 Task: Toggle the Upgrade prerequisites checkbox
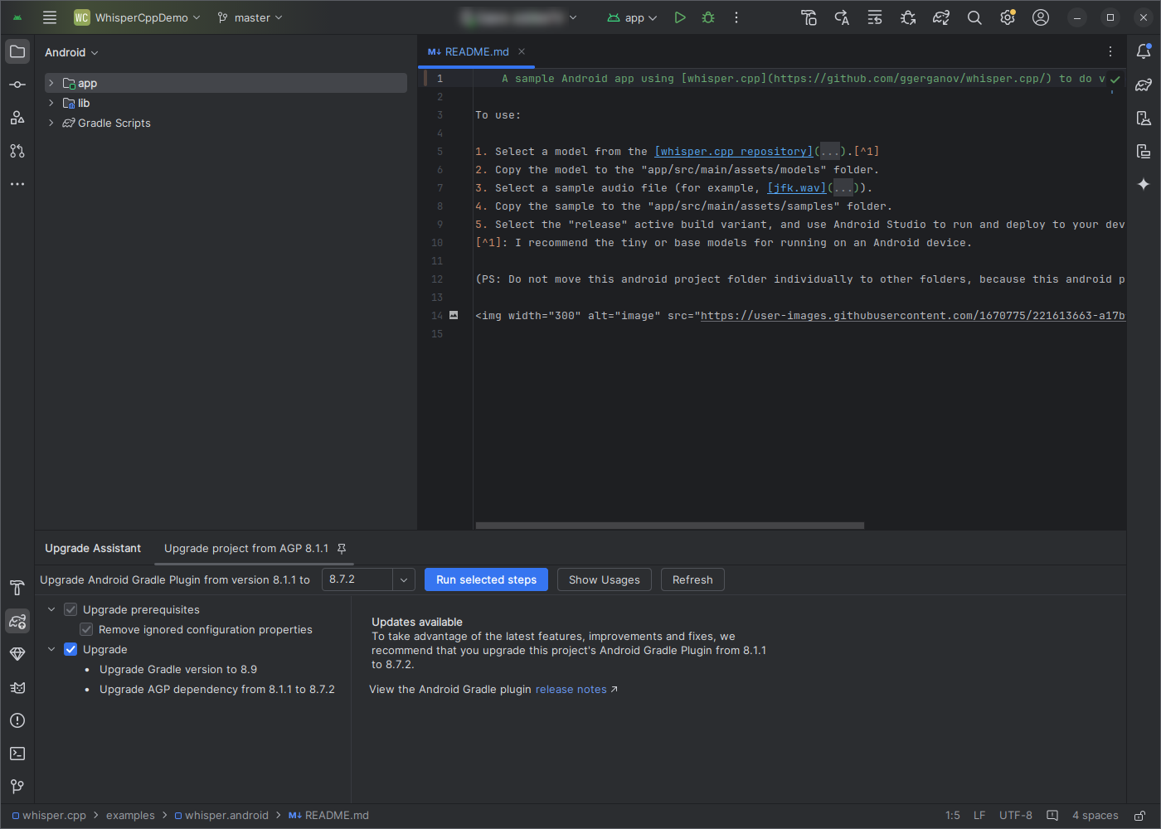(70, 609)
